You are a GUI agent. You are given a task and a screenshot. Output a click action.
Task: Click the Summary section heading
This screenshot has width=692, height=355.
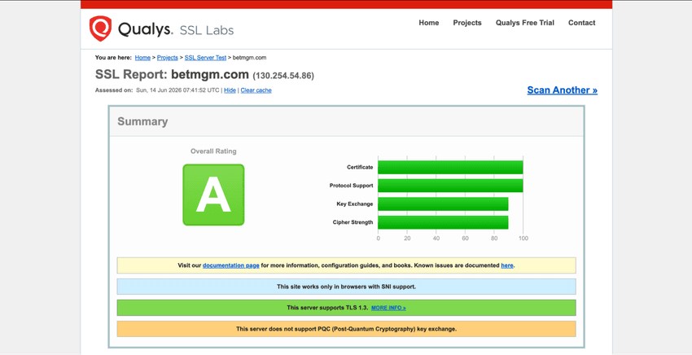(142, 121)
